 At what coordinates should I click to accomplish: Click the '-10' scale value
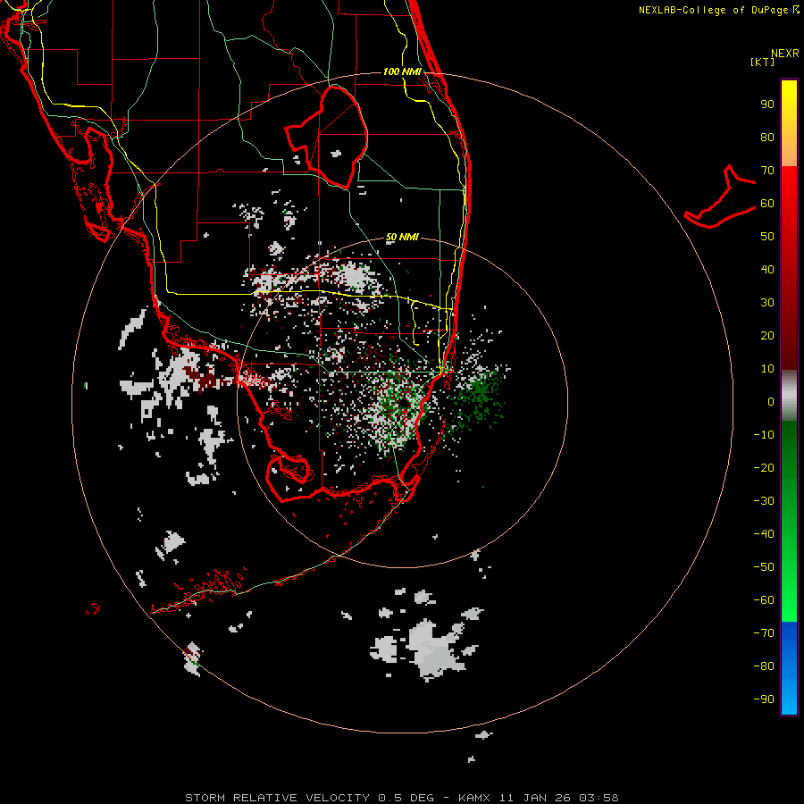point(764,435)
